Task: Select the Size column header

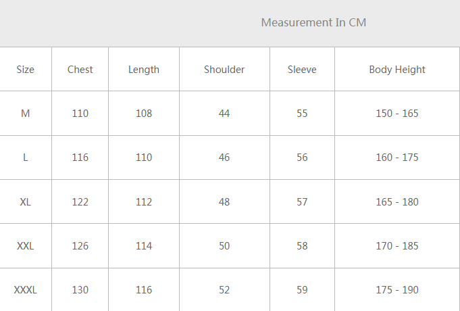Action: 26,70
